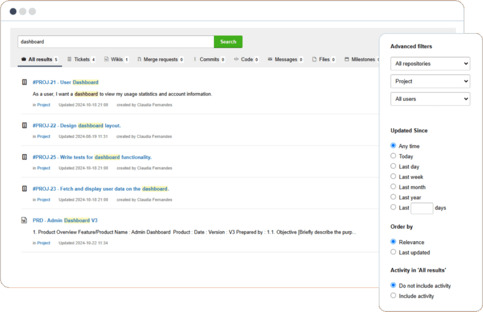
Task: Switch to the Milestones tab
Action: tap(362, 59)
